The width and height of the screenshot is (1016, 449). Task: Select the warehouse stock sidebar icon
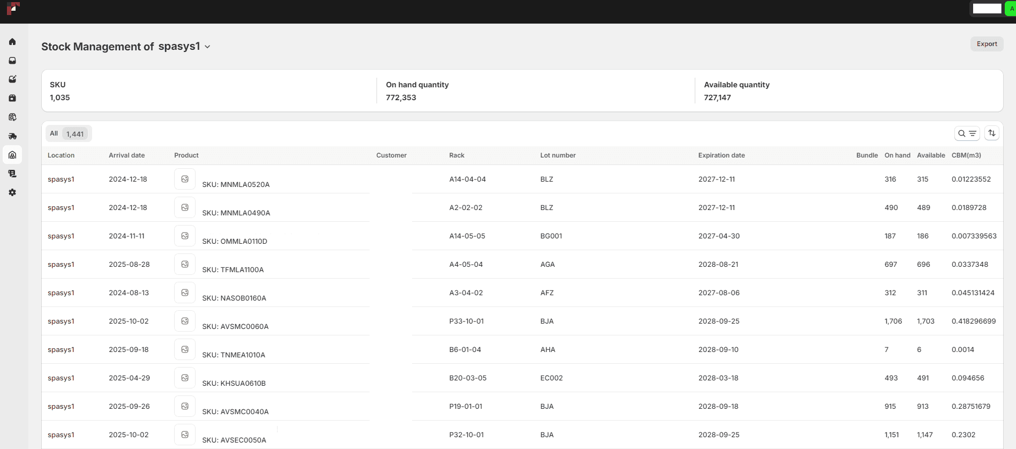[x=12, y=155]
